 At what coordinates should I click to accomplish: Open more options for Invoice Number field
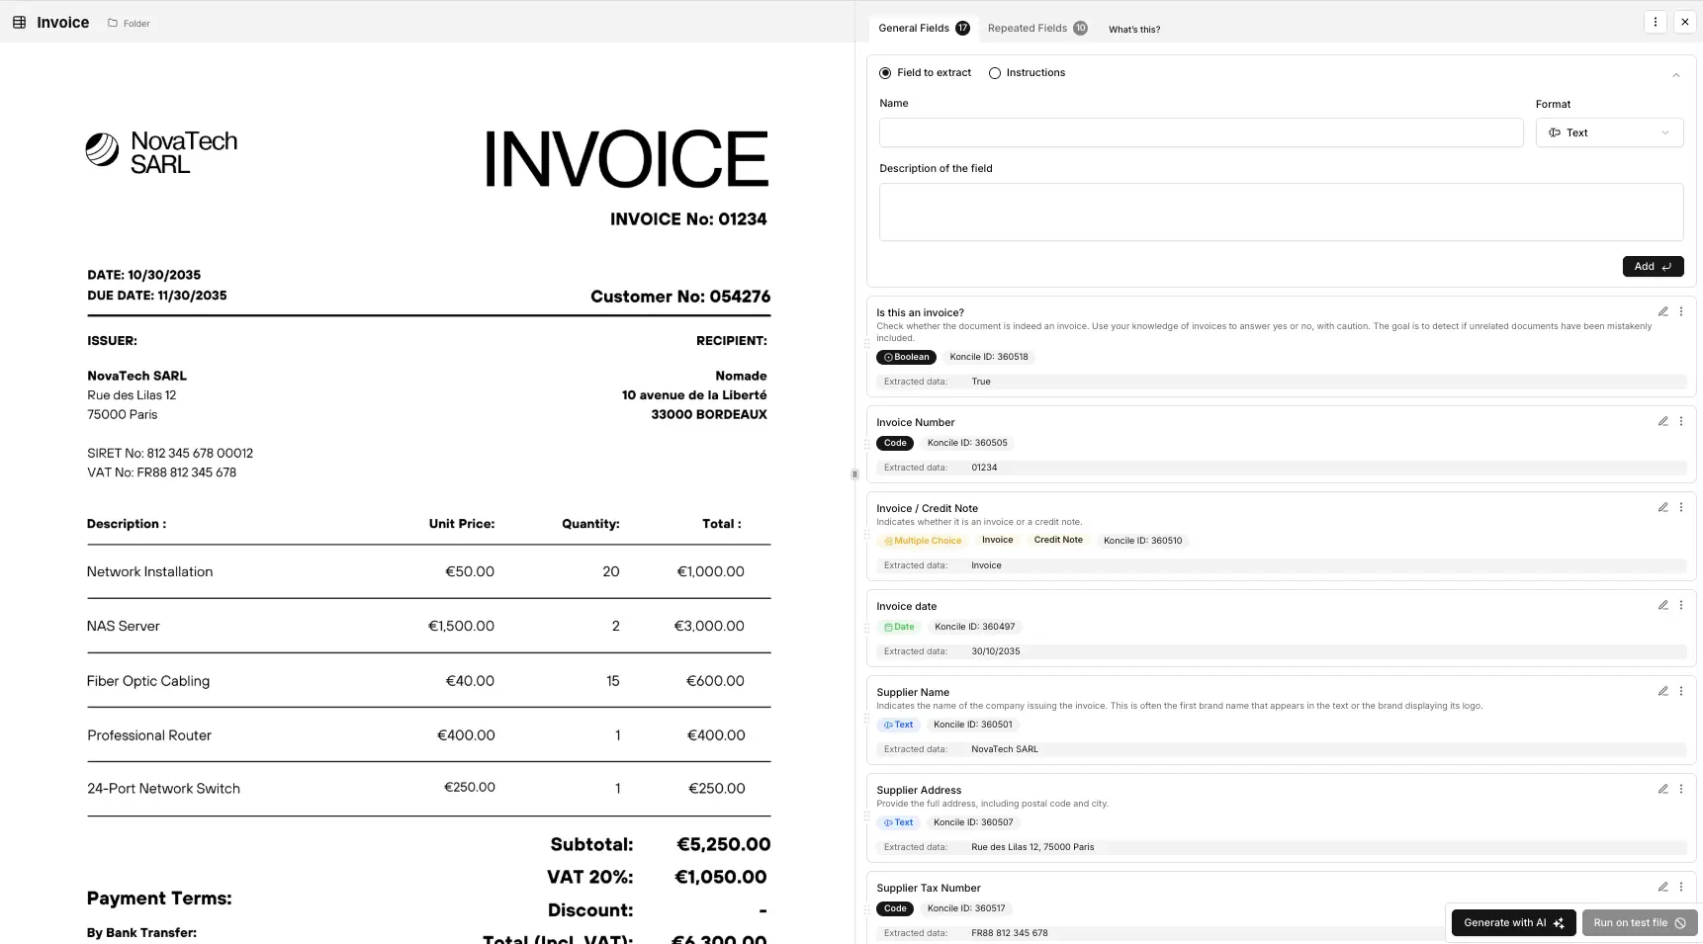click(x=1681, y=421)
